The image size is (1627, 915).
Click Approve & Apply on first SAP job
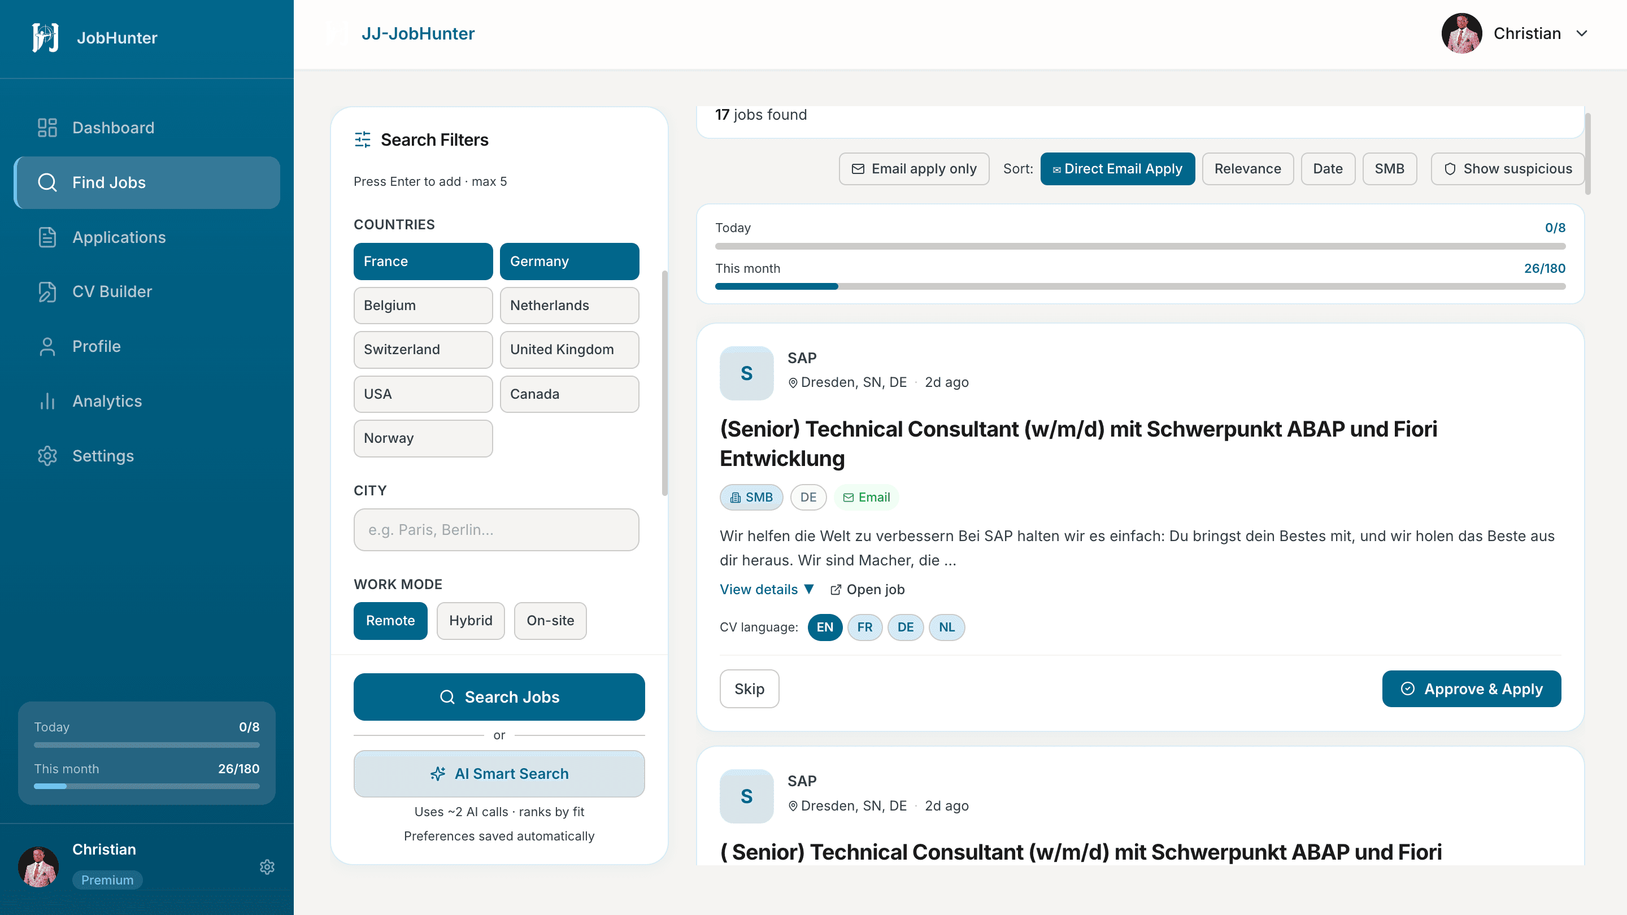[x=1471, y=689]
